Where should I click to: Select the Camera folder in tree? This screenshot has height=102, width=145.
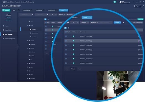point(33,29)
